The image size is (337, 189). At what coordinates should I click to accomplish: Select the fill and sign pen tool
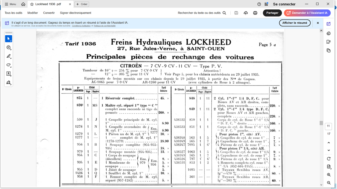(x=9, y=82)
